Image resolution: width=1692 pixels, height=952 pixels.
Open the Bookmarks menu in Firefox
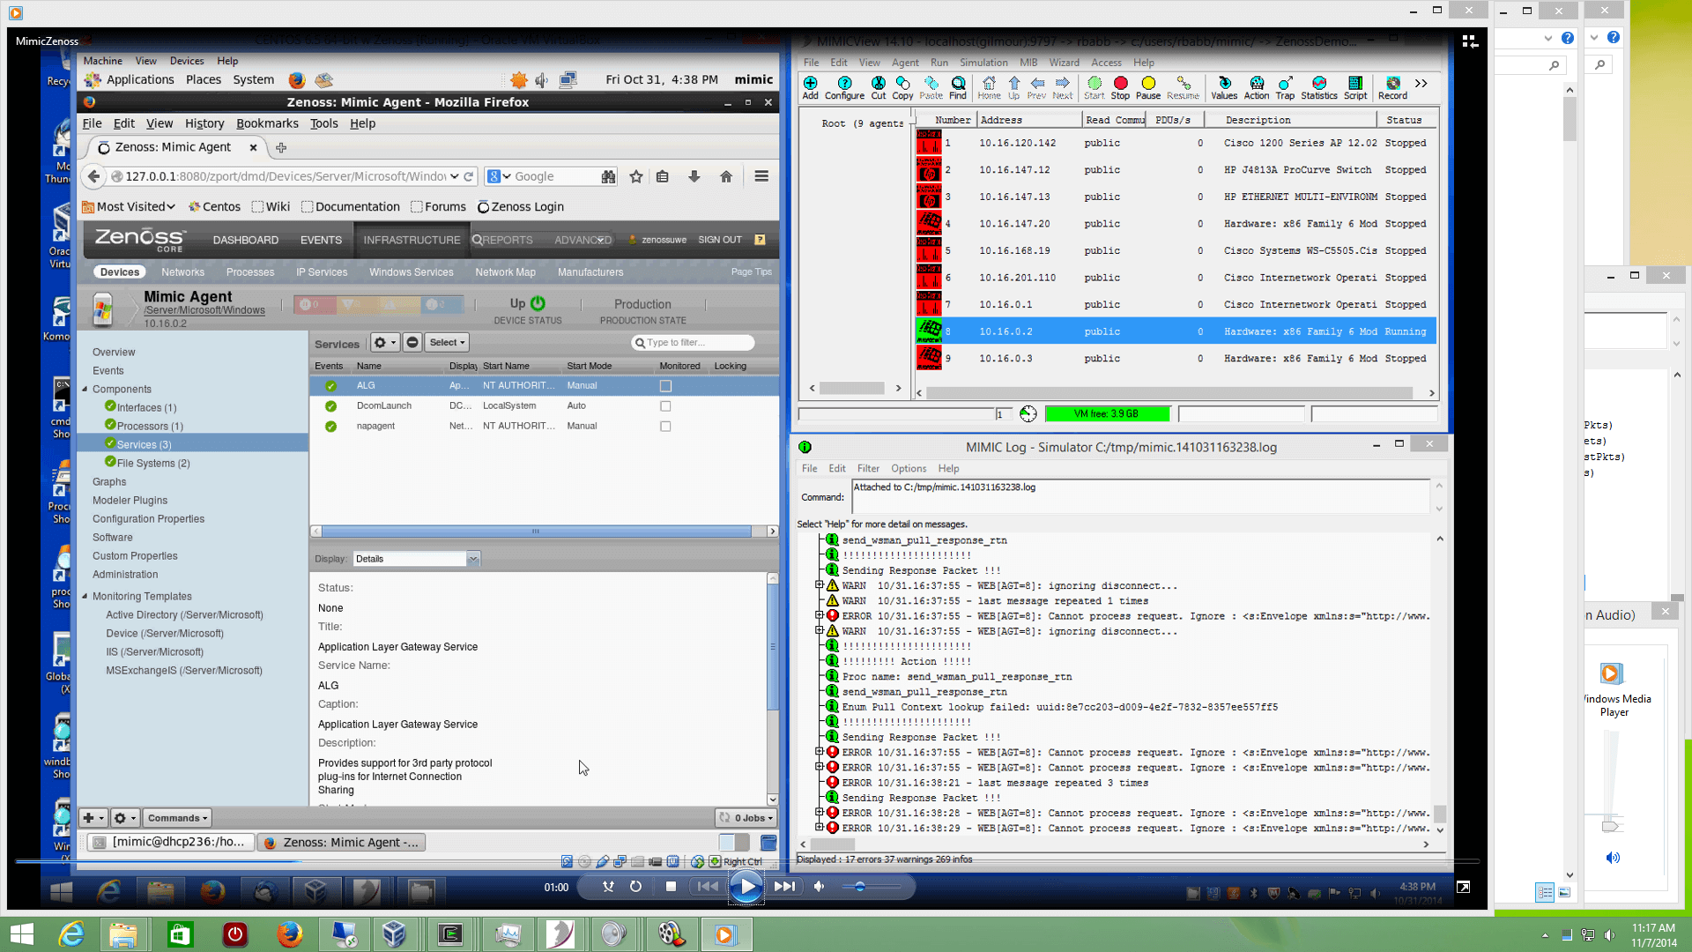pos(267,123)
